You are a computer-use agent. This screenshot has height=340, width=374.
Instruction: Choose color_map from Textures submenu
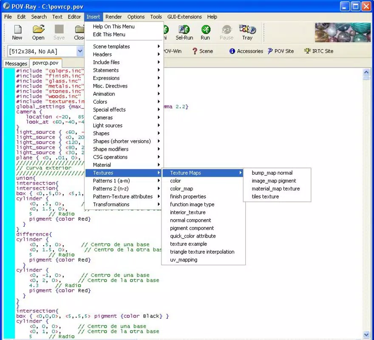click(x=203, y=189)
